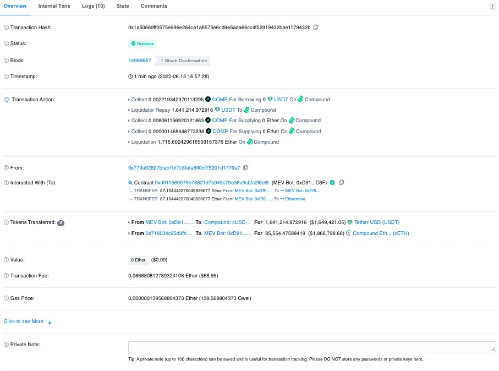499x371 pixels.
Task: Open the vertical three-dot options menu
Action: [492, 7]
